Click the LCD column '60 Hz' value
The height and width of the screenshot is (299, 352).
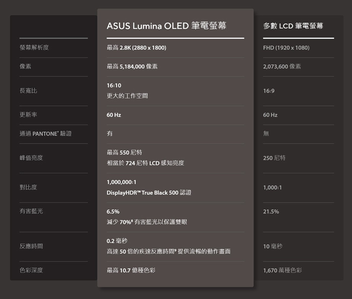[270, 115]
